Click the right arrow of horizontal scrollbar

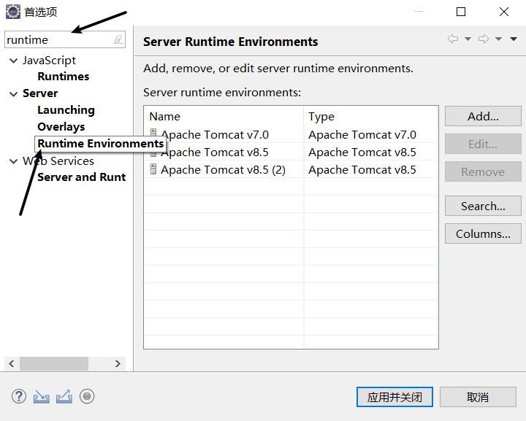pos(118,364)
